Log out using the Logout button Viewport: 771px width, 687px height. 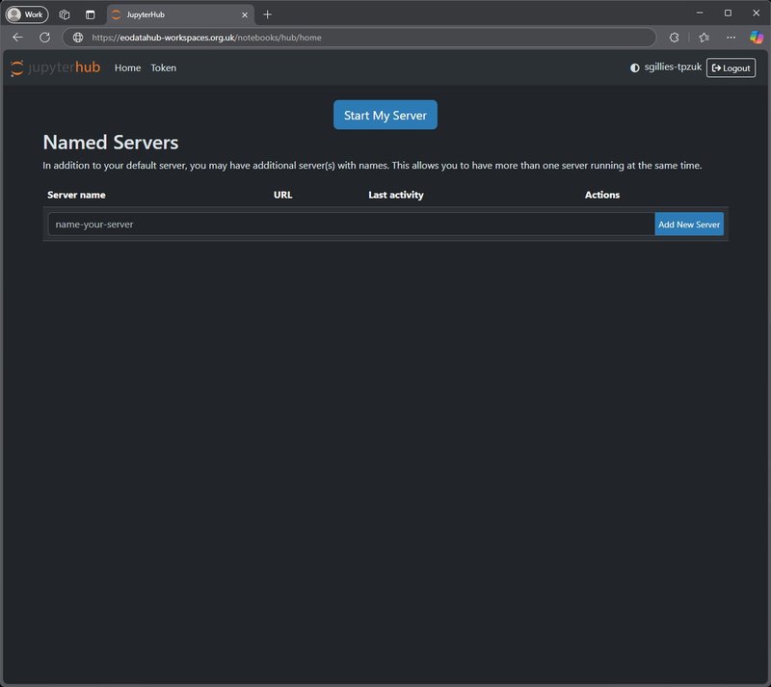pos(731,68)
